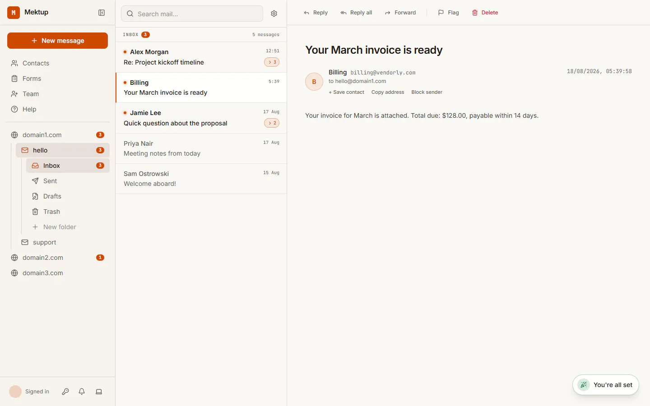Compose a New message

coord(57,41)
